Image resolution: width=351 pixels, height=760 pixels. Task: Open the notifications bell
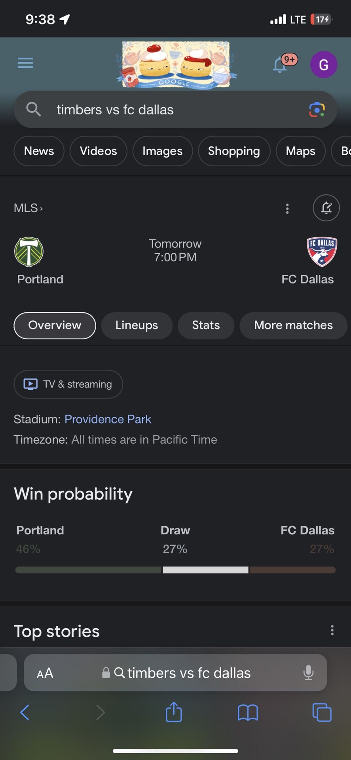click(280, 65)
